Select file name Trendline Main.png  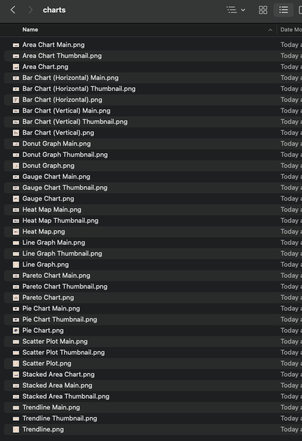pyautogui.click(x=51, y=407)
